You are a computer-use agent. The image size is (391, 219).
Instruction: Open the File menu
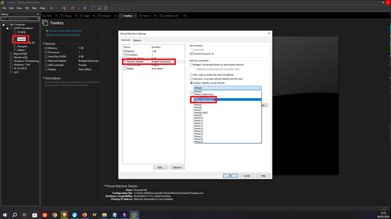coord(4,8)
